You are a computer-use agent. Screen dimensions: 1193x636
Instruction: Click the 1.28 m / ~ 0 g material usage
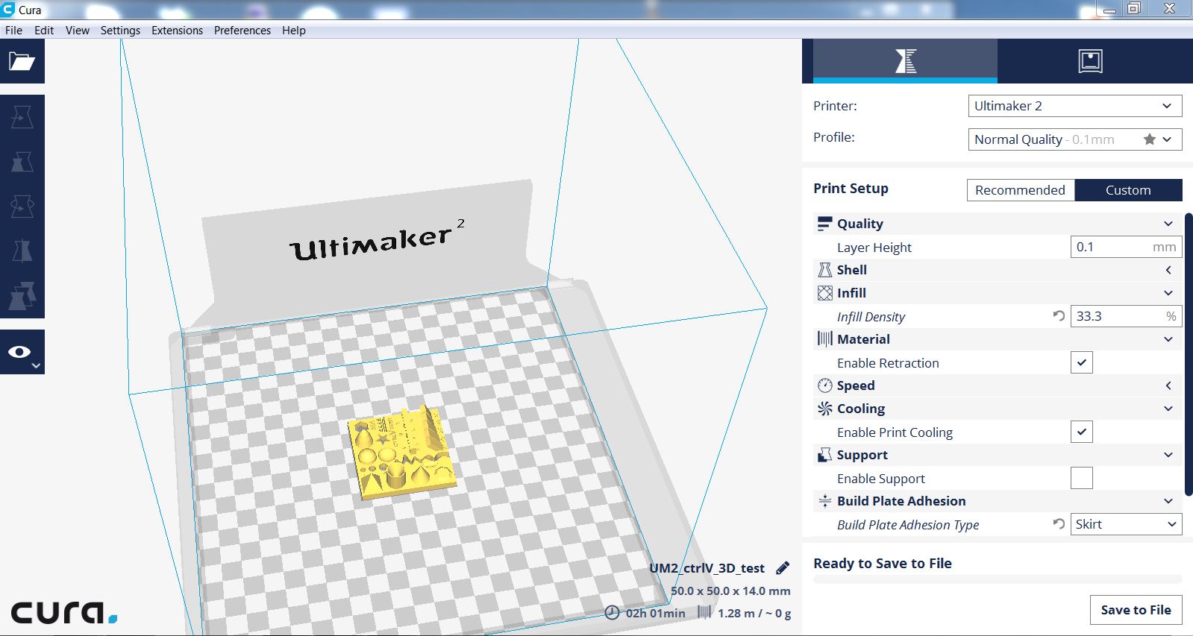[754, 613]
